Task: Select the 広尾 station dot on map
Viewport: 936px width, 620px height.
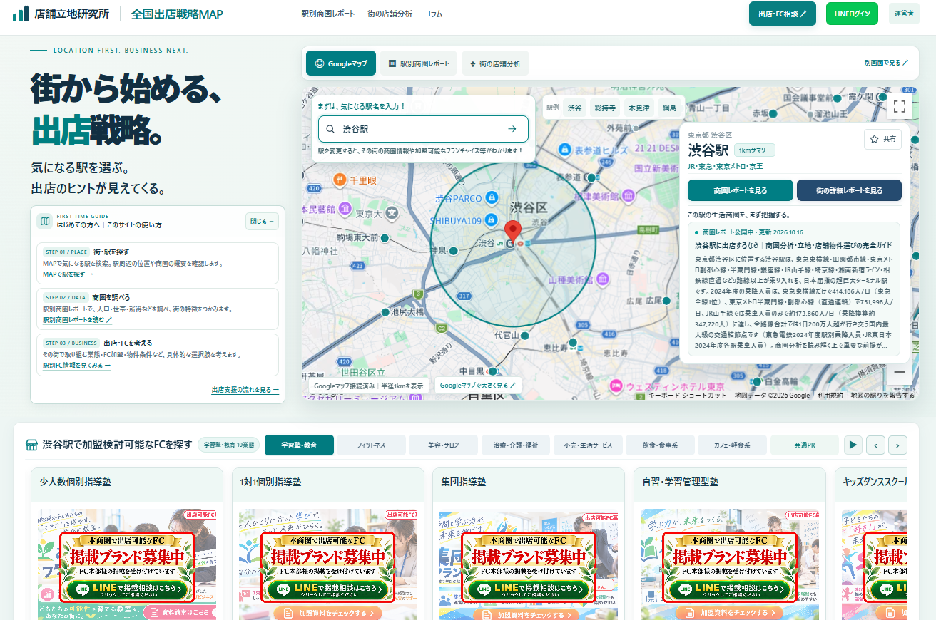Action: tap(666, 301)
